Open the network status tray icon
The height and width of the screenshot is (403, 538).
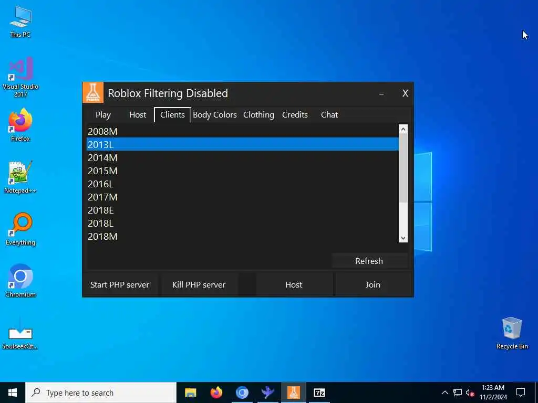458,393
